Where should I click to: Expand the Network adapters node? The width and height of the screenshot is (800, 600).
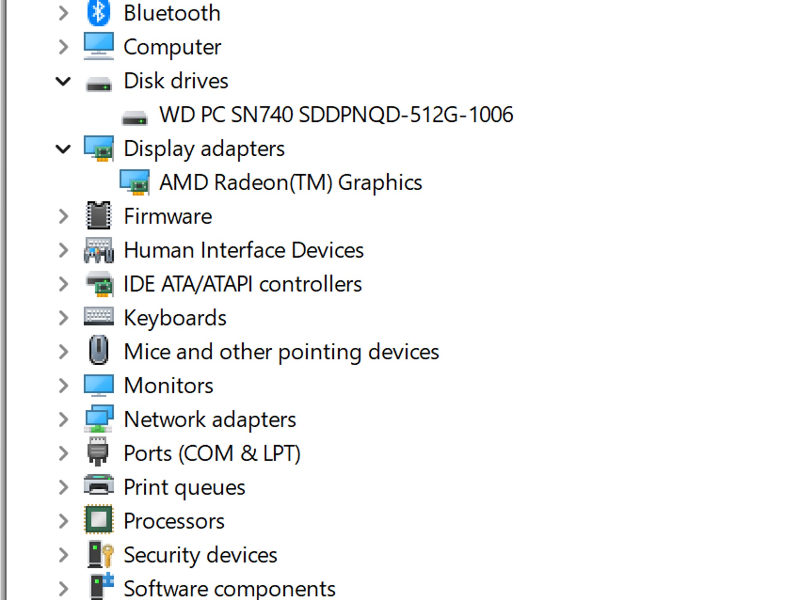click(x=63, y=420)
